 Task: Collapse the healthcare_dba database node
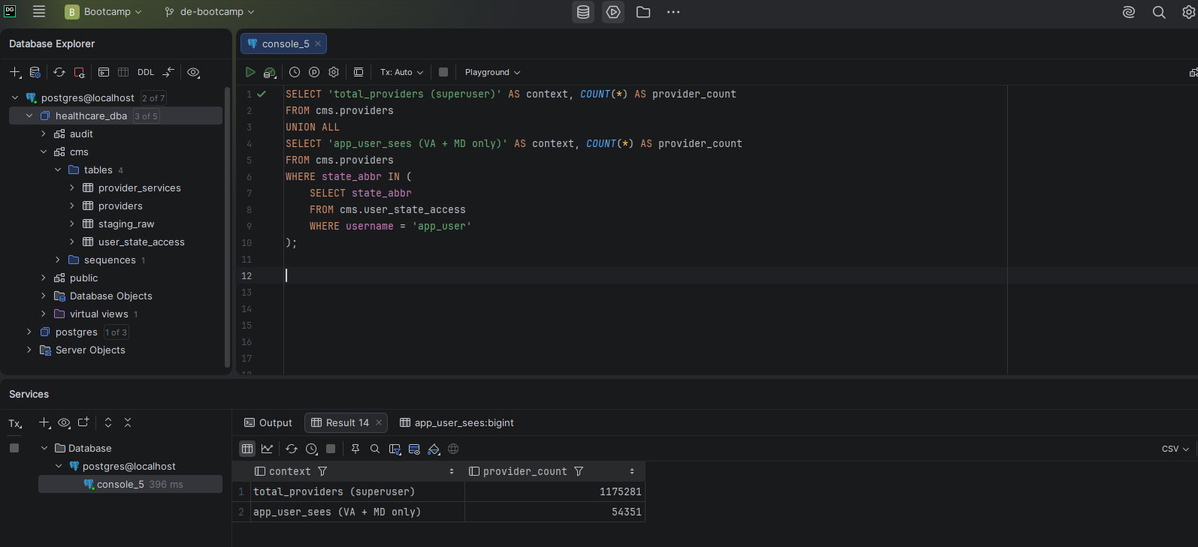tap(29, 116)
